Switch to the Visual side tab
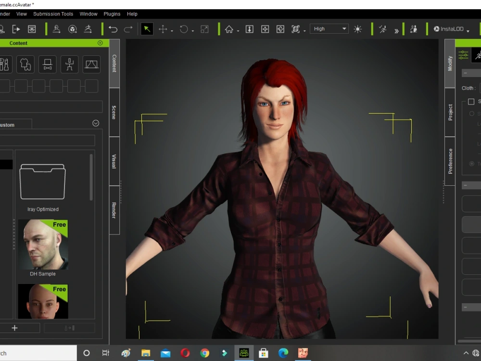 point(114,161)
